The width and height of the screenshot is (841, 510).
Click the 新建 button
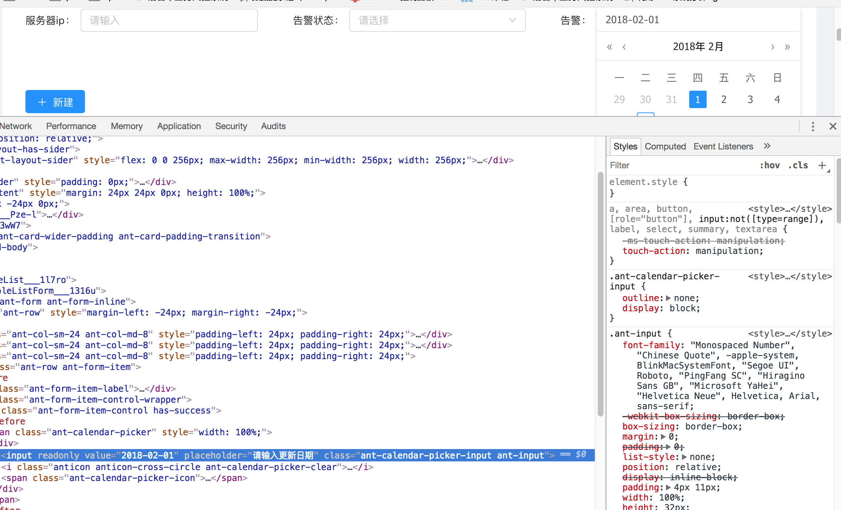point(55,102)
